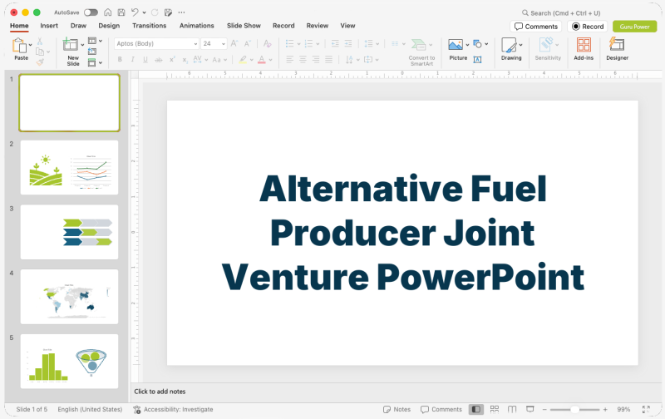Open the Draw tab
665x419 pixels.
point(78,26)
